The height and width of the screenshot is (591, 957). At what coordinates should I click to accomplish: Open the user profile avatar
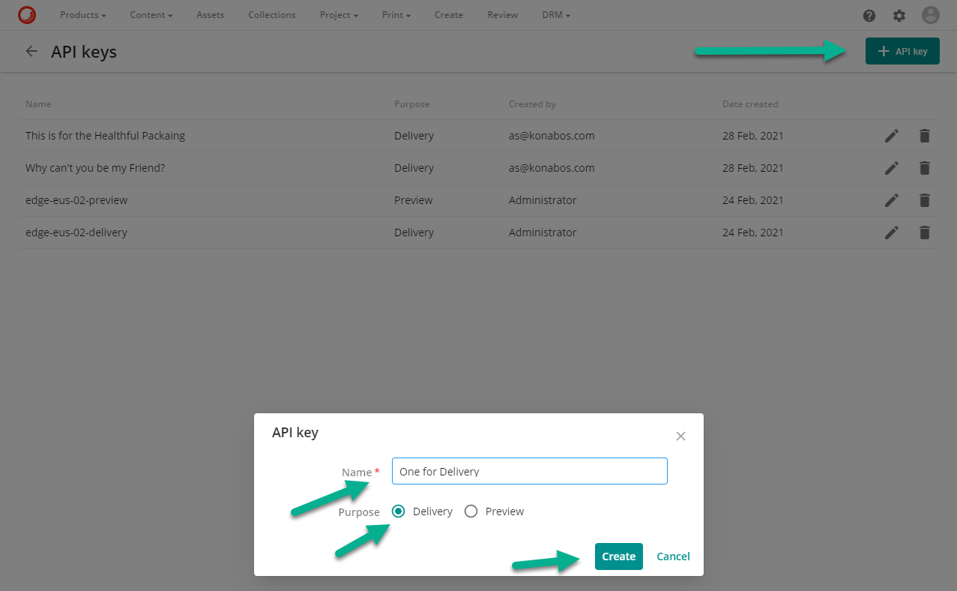coord(930,15)
